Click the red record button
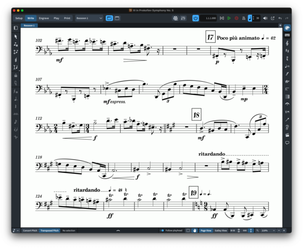Screen dimensions: 303x248 236,18
